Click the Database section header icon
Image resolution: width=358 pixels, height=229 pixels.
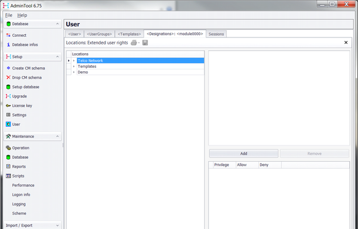point(8,24)
